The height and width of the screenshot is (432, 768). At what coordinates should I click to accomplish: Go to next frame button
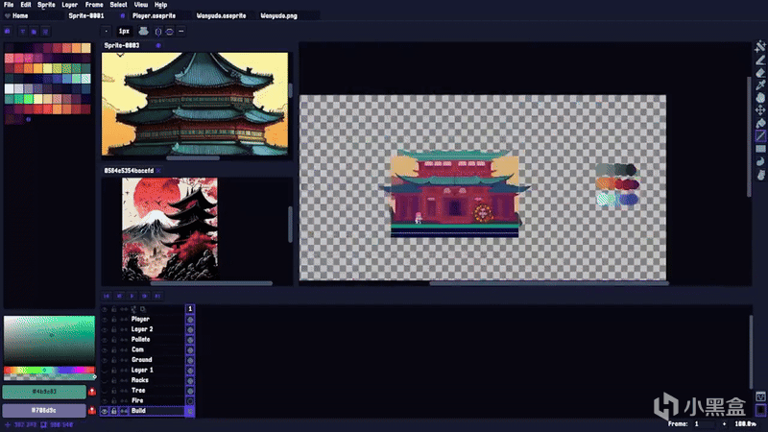[145, 296]
